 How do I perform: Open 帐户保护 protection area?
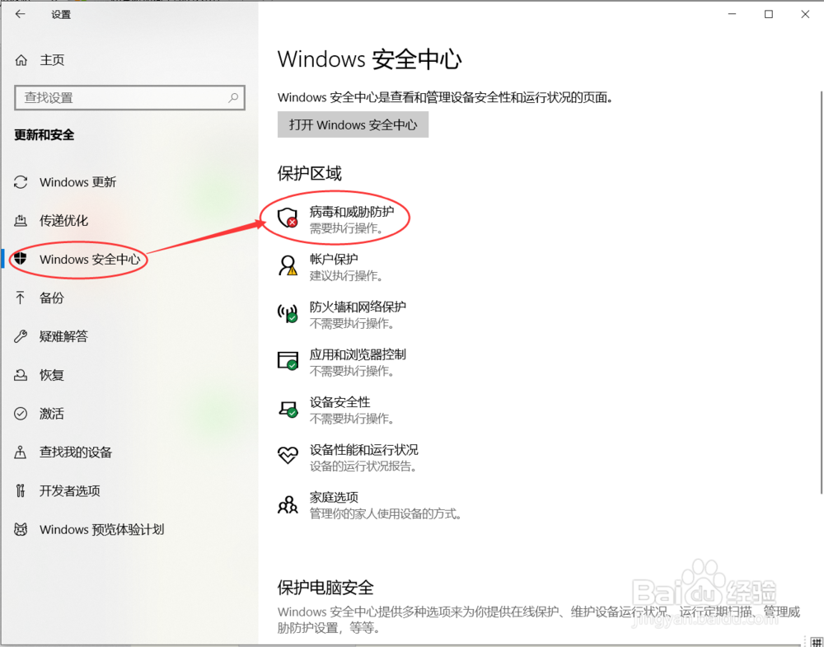tap(332, 267)
